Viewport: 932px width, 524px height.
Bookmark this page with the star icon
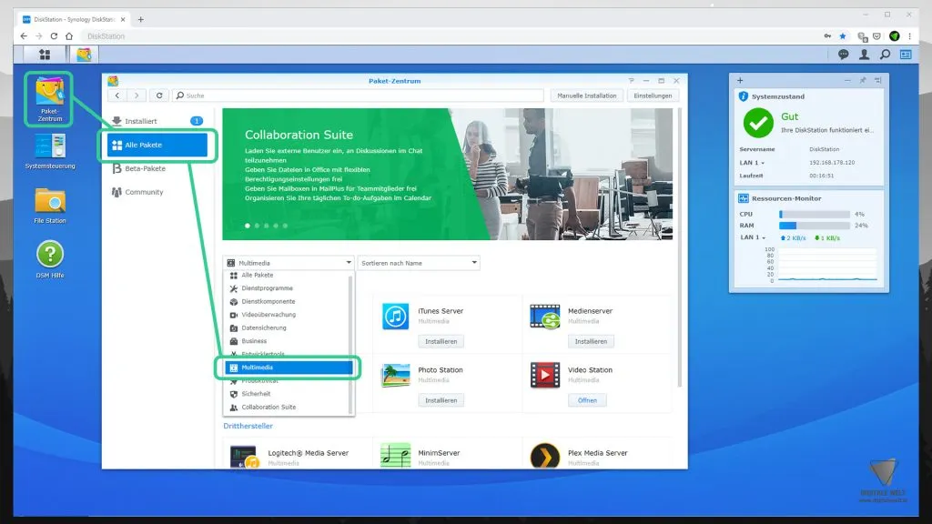pos(842,36)
